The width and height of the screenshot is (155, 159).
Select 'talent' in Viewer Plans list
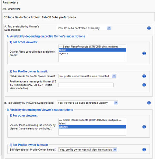(x=92, y=123)
